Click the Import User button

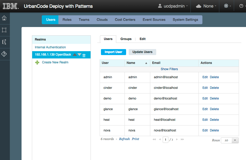[113, 52]
